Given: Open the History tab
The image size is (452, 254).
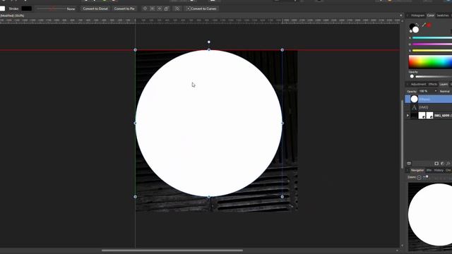Looking at the screenshot, I should (x=439, y=170).
